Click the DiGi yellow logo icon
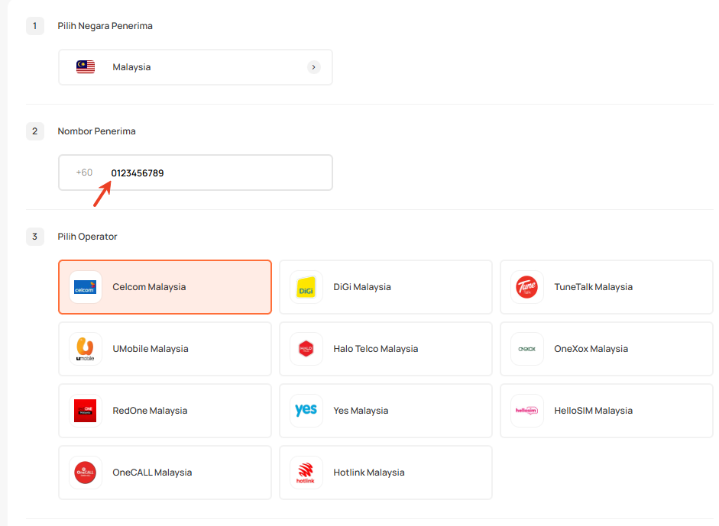719x526 pixels. coord(306,288)
